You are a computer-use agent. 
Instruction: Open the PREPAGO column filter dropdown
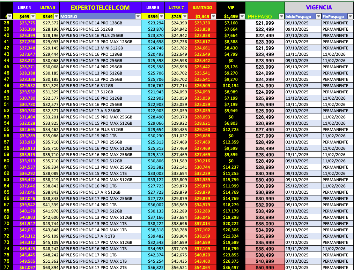[281, 16]
